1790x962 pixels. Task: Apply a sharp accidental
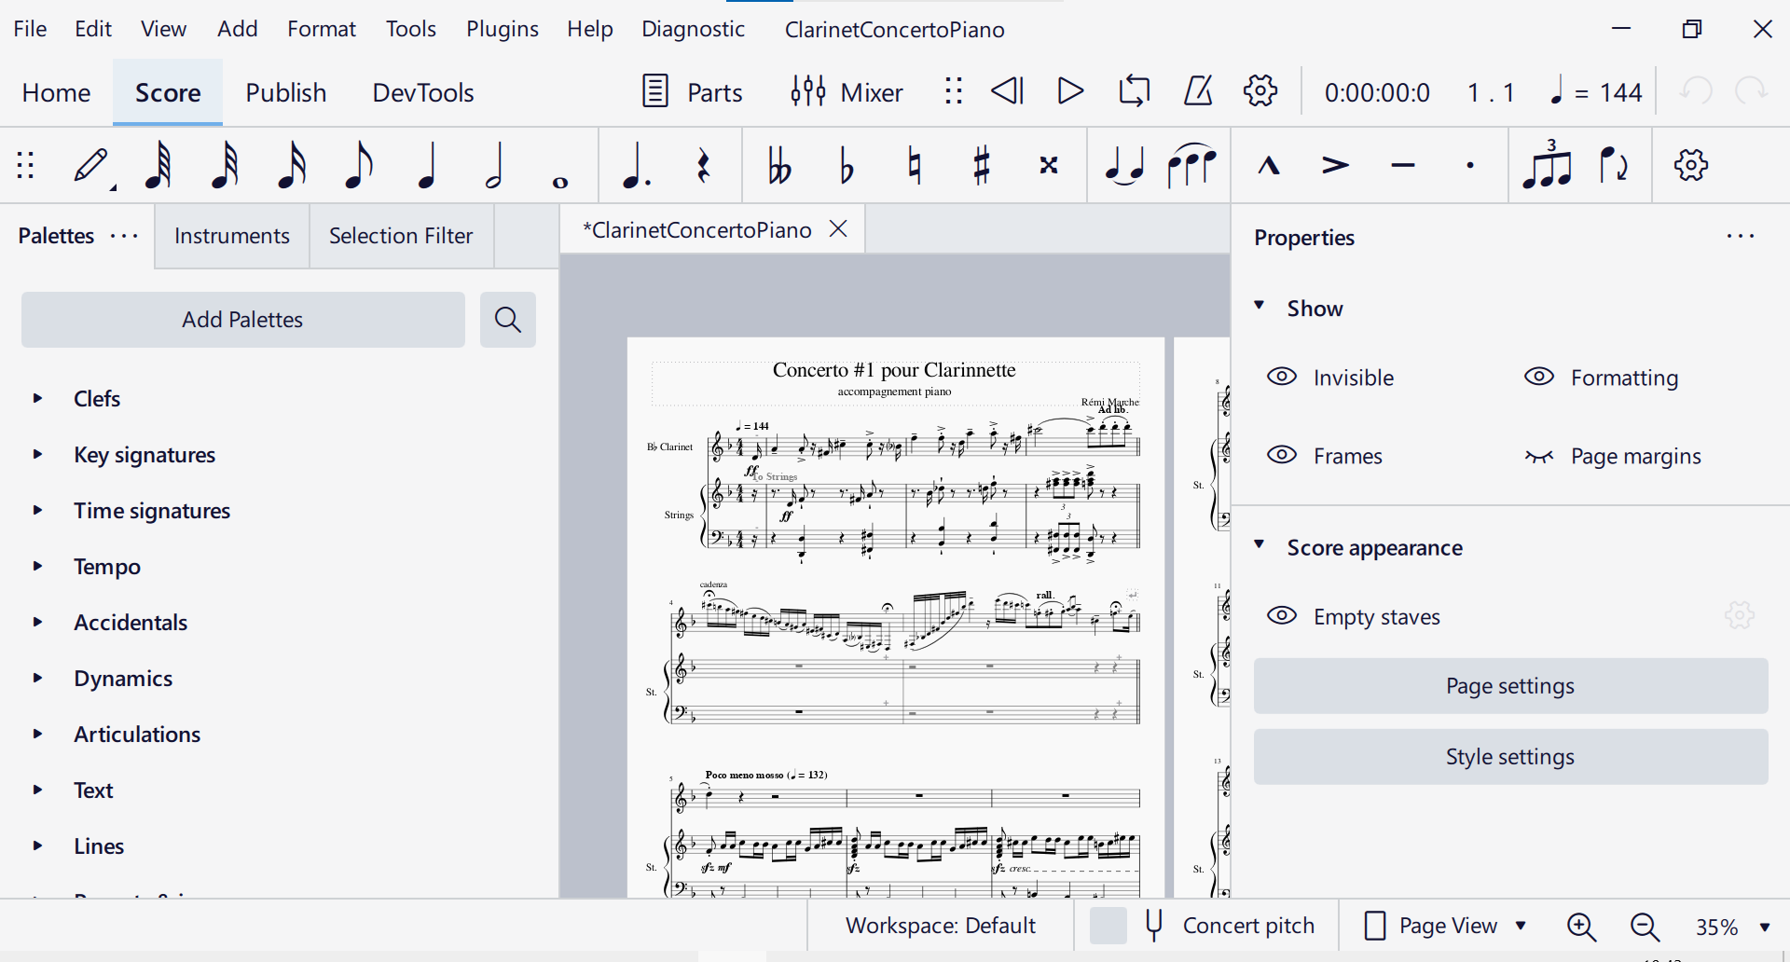981,165
